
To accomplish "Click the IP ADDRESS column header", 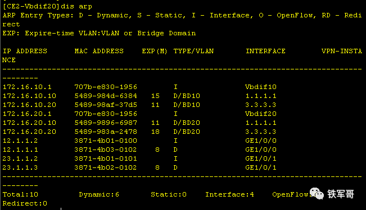I will [25, 51].
